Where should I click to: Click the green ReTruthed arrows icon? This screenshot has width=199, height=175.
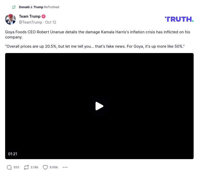(x=14, y=7)
